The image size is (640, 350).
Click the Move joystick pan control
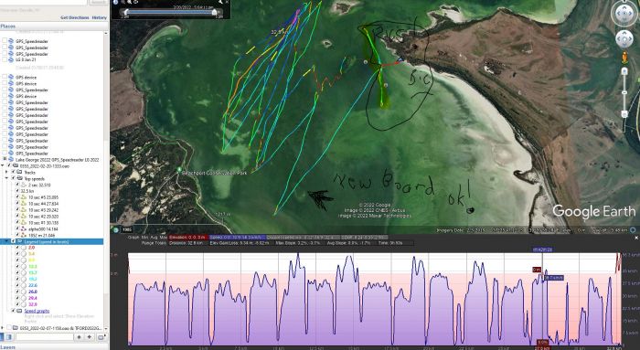[x=624, y=39]
